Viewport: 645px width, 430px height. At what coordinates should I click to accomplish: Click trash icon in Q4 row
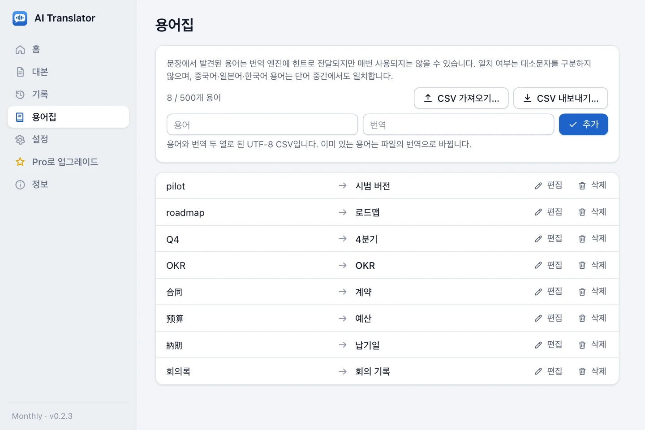(x=582, y=239)
